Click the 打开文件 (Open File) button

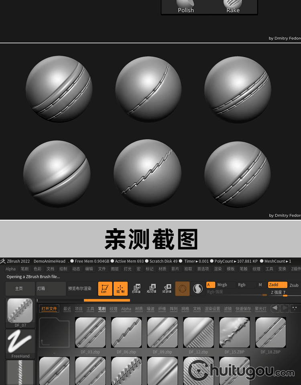[x=49, y=309]
